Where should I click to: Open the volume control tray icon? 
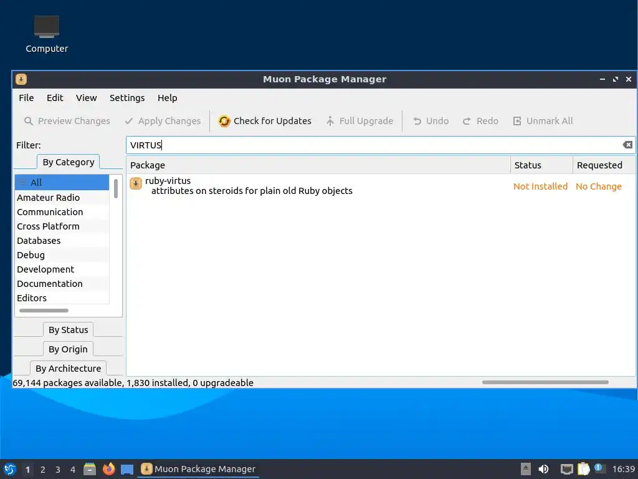coord(543,469)
